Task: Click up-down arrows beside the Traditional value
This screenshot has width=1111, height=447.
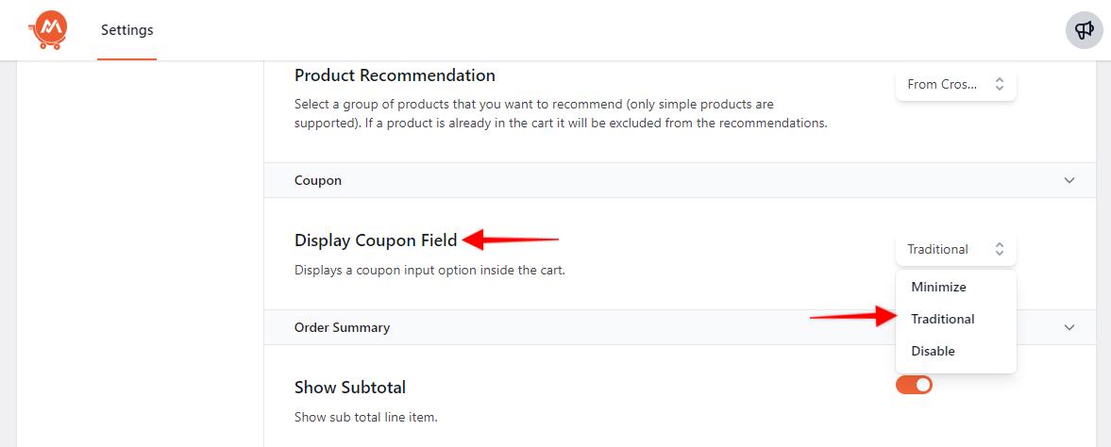Action: [999, 250]
